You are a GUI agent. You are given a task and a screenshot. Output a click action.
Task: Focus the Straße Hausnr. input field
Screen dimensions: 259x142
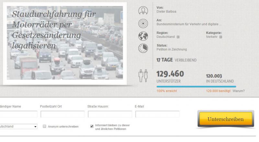tap(110, 114)
